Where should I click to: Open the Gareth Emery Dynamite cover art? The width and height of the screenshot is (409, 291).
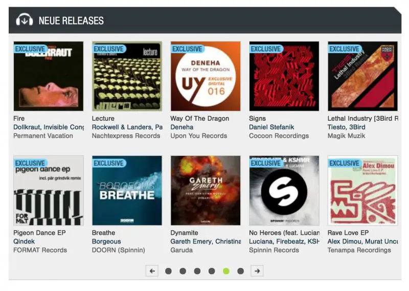(206, 191)
